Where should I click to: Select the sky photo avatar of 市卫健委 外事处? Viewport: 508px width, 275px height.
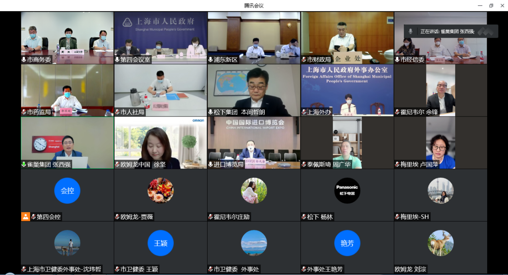254,243
